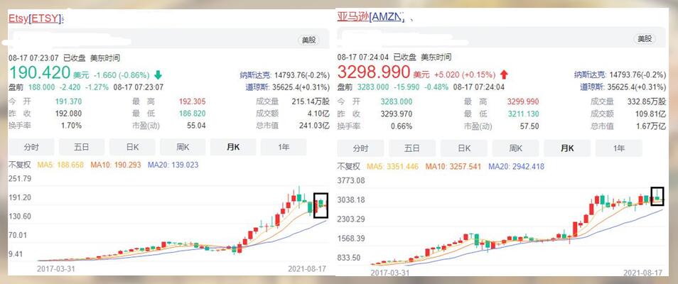678x284 pixels.
Task: Open the Etsy[ETSY] stock link
Action: pyautogui.click(x=36, y=18)
